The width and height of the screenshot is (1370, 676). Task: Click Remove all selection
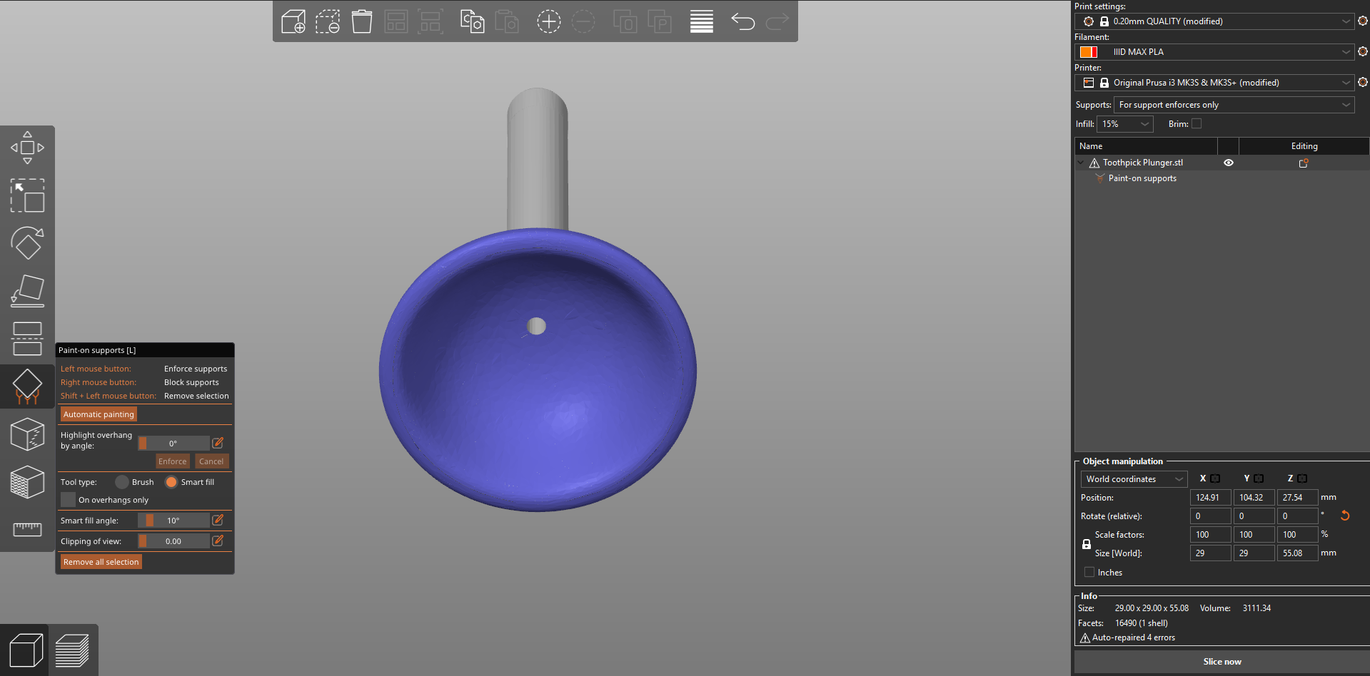click(x=101, y=561)
